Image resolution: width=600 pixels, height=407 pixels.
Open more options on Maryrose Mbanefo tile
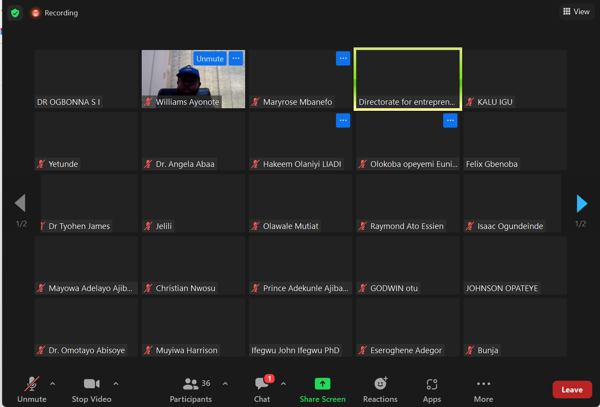tap(343, 59)
